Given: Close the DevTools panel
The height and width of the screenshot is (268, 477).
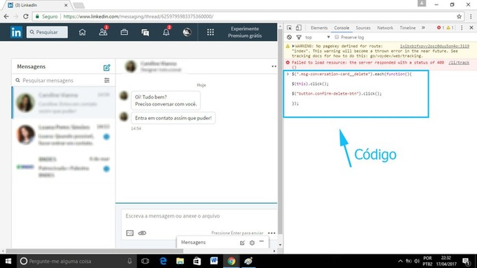Looking at the screenshot, I should pos(471,28).
